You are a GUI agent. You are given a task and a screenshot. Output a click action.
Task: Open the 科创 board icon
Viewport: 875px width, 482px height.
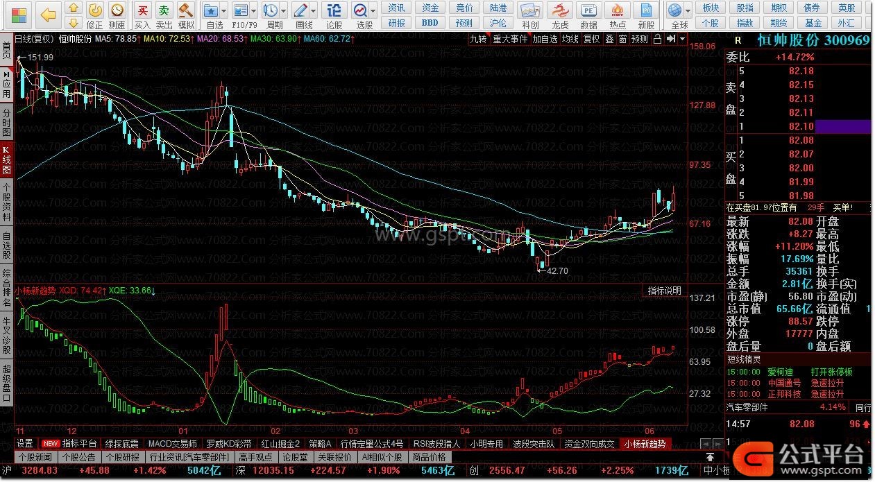pos(530,16)
